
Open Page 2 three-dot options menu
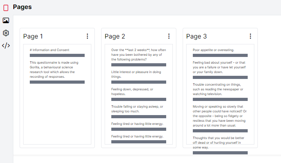(x=169, y=36)
